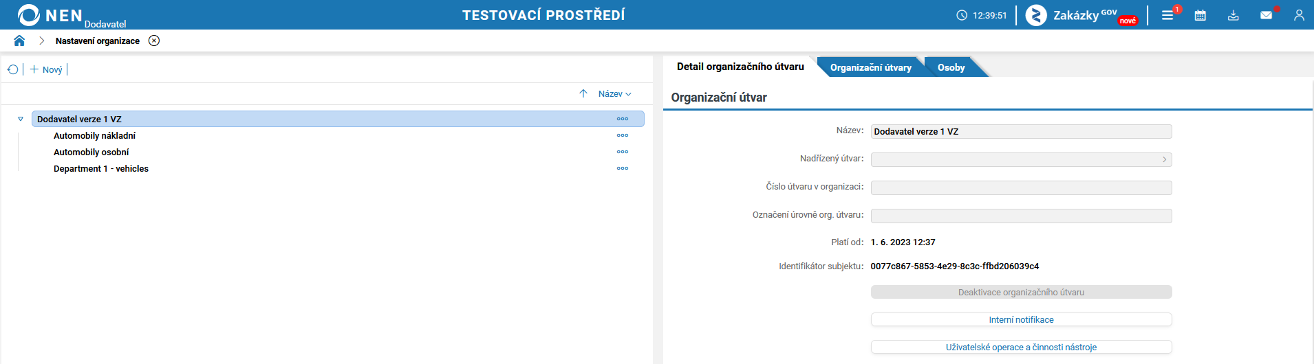Switch to Organizační útvary tab
Screen dimensions: 1314x364
click(870, 67)
